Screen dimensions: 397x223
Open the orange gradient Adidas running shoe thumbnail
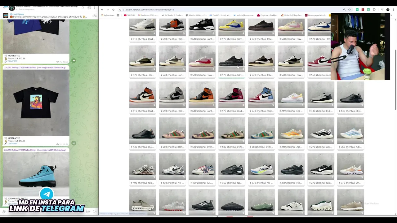coord(291,131)
